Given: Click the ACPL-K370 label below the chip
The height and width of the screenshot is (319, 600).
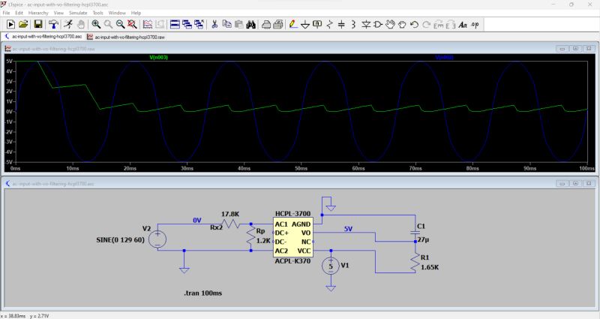Looking at the screenshot, I should coord(292,261).
